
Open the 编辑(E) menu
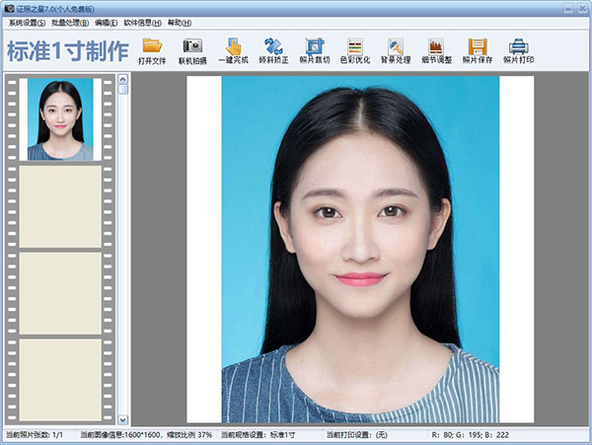(x=107, y=23)
